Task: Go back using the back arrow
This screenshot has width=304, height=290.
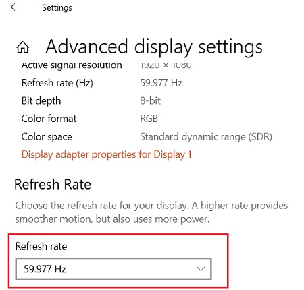Action: click(15, 7)
